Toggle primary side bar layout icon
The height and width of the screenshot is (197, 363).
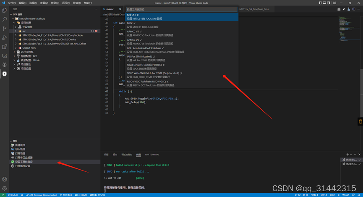(320, 3)
